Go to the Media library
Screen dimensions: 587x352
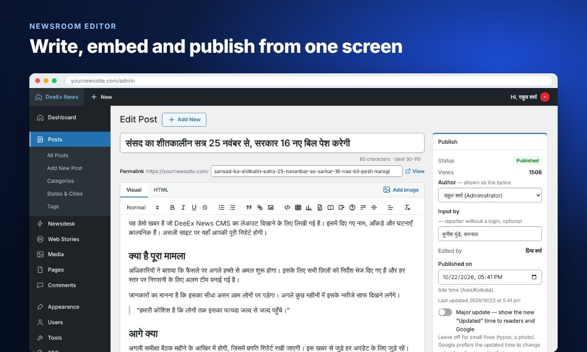point(70,254)
